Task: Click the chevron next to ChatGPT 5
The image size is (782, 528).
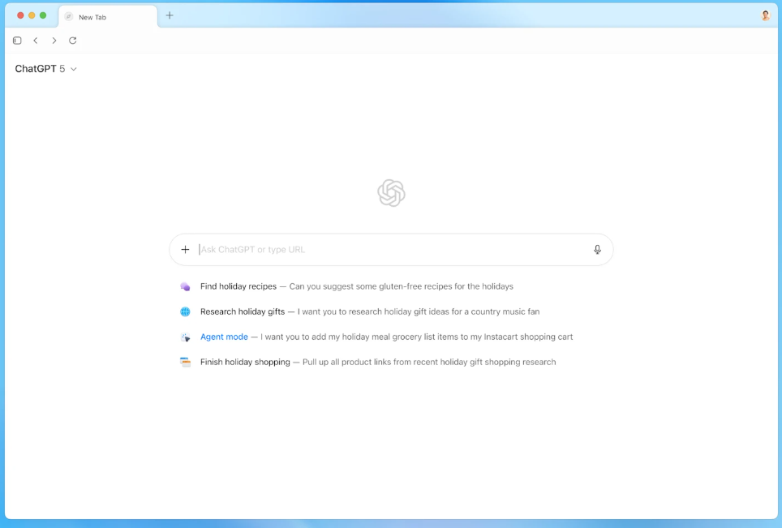Action: [74, 69]
